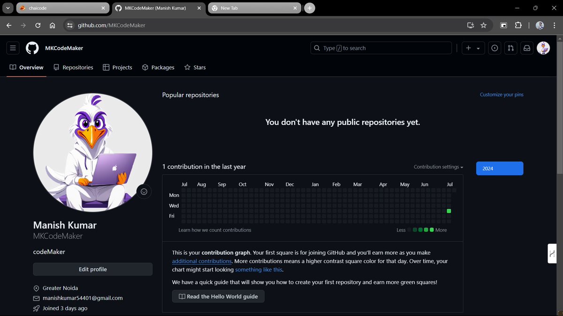Open the Customize your pins link
Image resolution: width=563 pixels, height=316 pixels.
tap(502, 95)
